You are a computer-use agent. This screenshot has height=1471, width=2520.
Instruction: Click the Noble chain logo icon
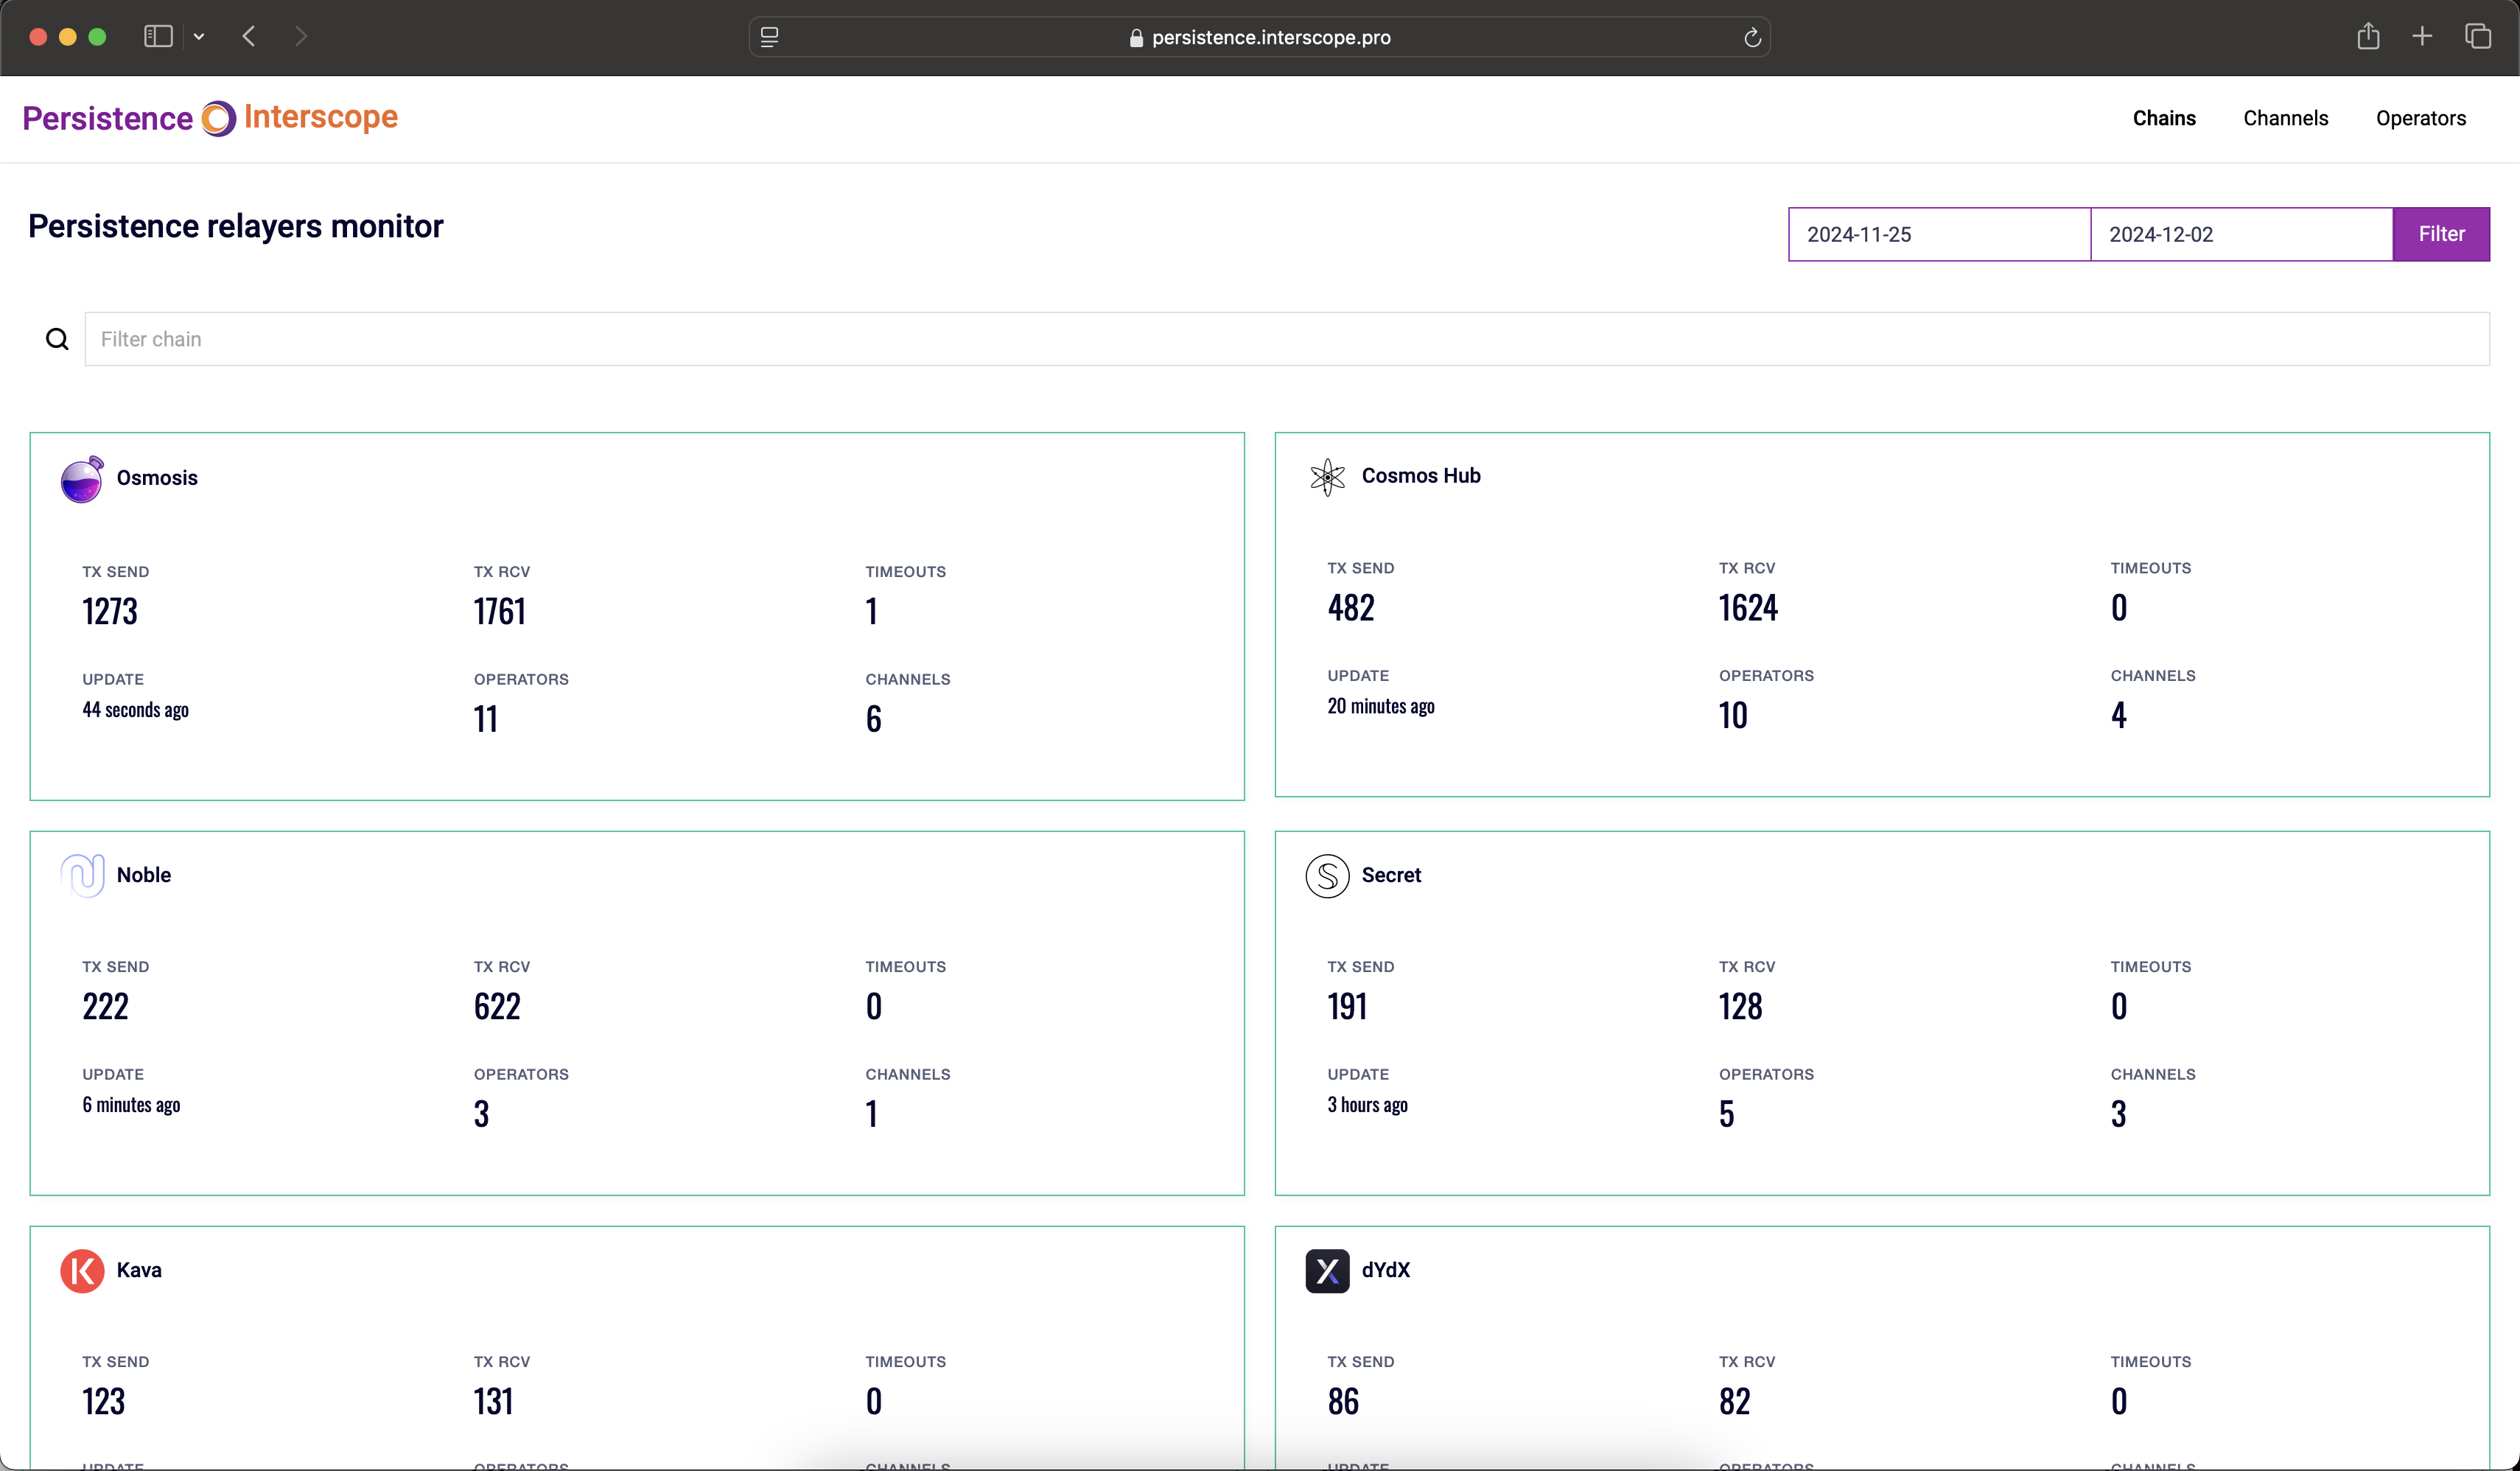tap(82, 875)
